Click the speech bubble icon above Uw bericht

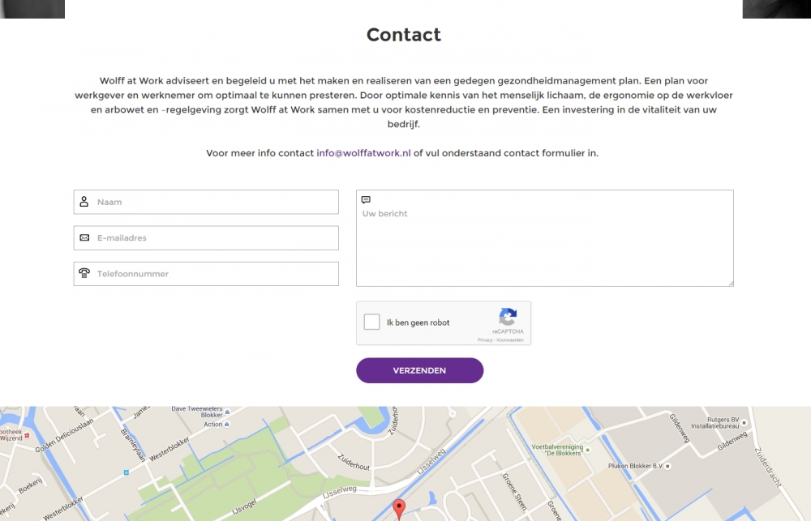tap(366, 200)
